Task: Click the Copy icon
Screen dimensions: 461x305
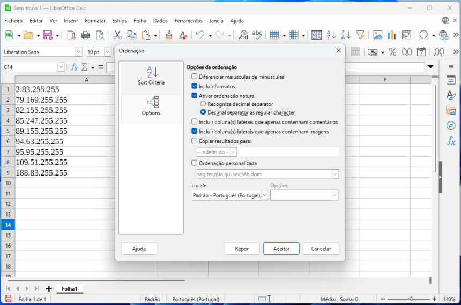Action: (x=132, y=35)
